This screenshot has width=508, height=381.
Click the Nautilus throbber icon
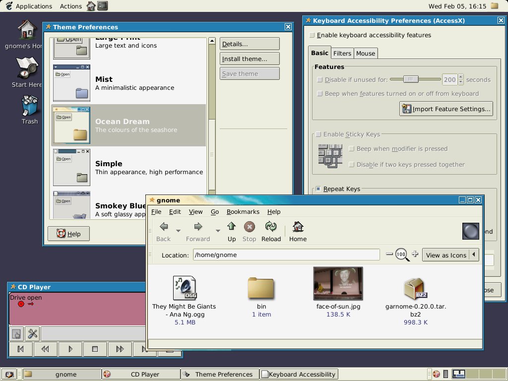click(x=470, y=231)
